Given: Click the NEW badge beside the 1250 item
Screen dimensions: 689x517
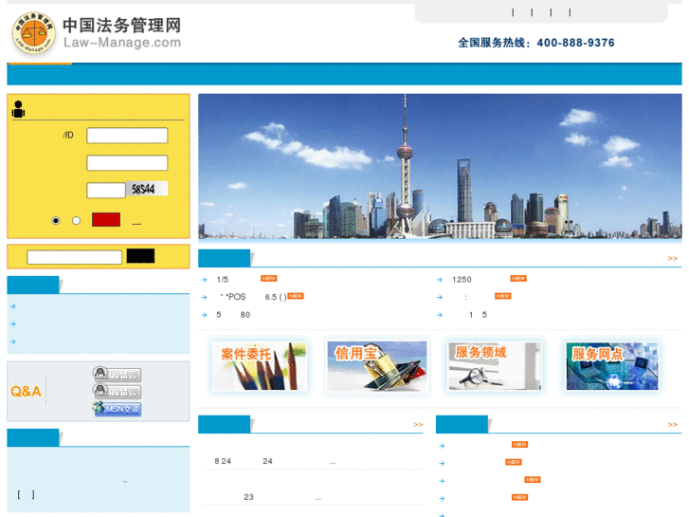Looking at the screenshot, I should click(518, 279).
